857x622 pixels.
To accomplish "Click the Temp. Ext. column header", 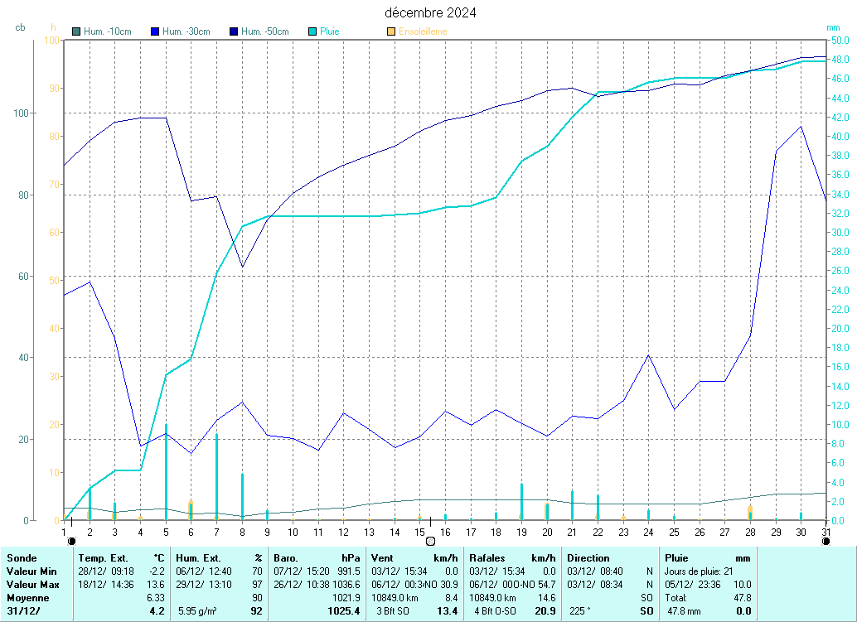I will tap(104, 558).
